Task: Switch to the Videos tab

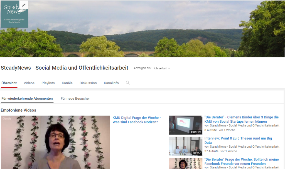Action: (x=29, y=83)
